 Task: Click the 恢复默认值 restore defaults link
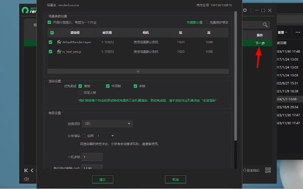pyautogui.click(x=195, y=22)
